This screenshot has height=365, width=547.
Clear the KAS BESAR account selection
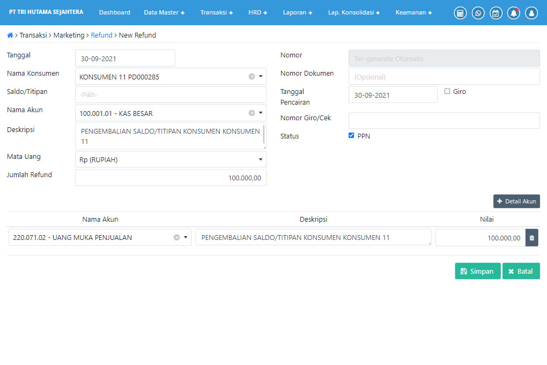252,113
